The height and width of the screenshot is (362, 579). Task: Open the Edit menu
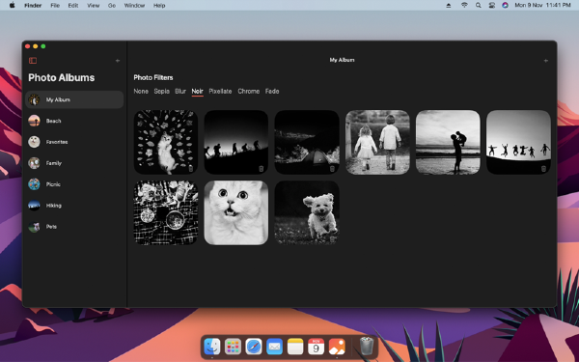[x=73, y=5]
